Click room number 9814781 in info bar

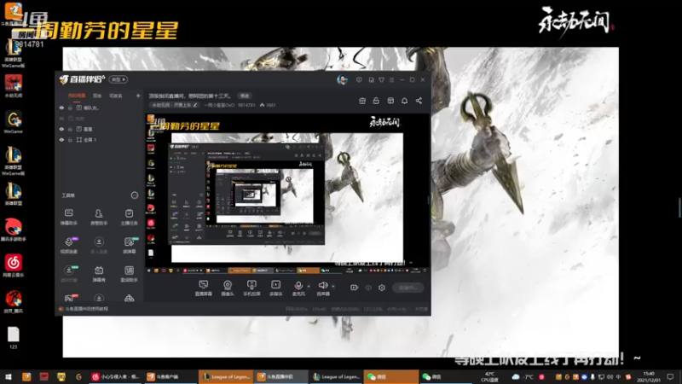tap(246, 105)
